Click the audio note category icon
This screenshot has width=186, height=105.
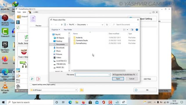coord(18,27)
